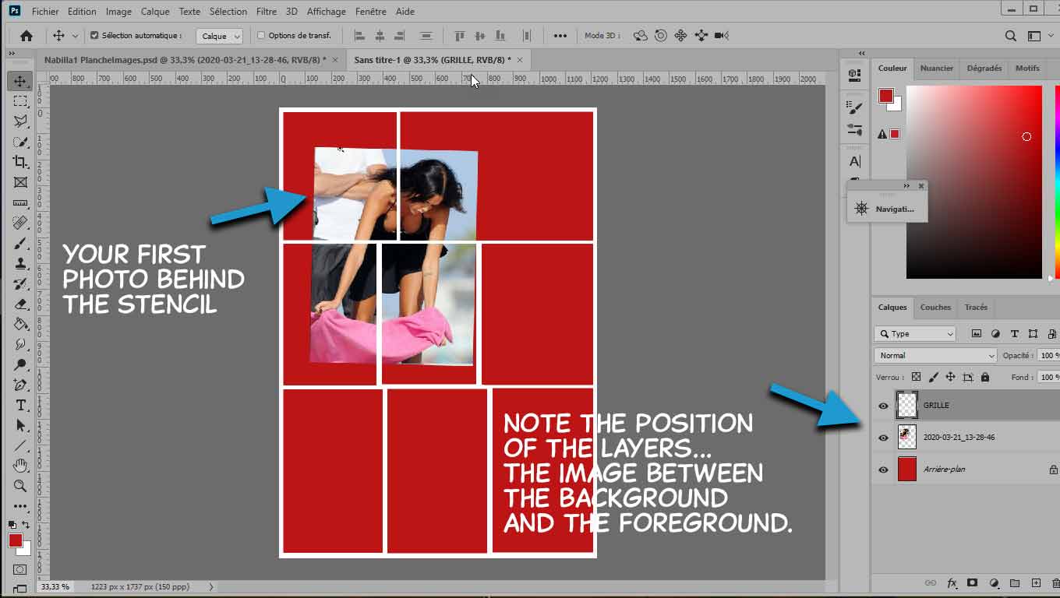The width and height of the screenshot is (1060, 598).
Task: Toggle Quick Mask mode
Action: 20,569
